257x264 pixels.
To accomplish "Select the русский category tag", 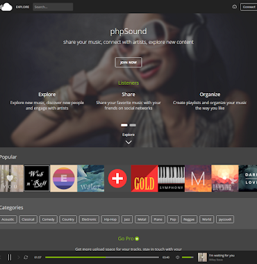I will [225, 220].
